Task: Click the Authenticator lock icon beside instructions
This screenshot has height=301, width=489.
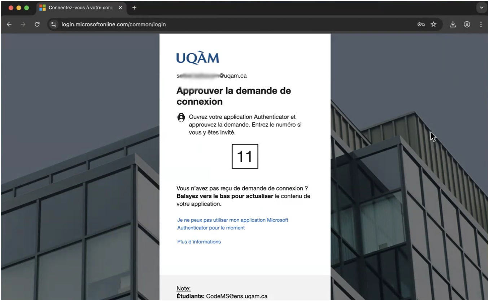Action: tap(181, 118)
